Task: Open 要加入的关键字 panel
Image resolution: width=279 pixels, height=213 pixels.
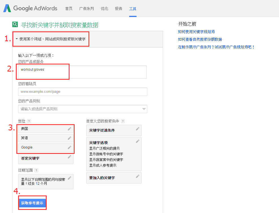Action: pos(114,178)
